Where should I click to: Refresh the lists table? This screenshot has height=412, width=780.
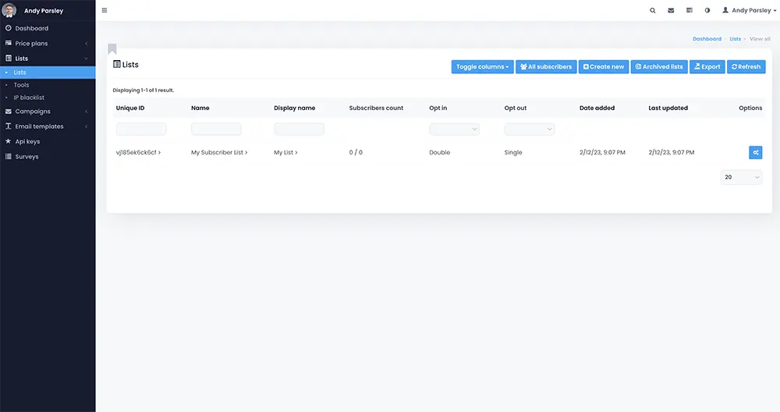coord(746,66)
